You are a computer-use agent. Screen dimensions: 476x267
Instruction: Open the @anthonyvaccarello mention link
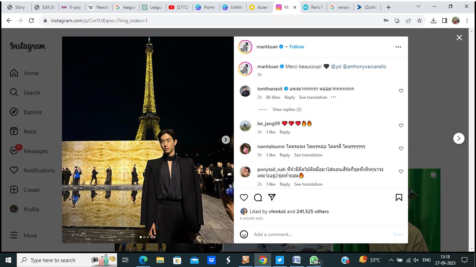(364, 66)
